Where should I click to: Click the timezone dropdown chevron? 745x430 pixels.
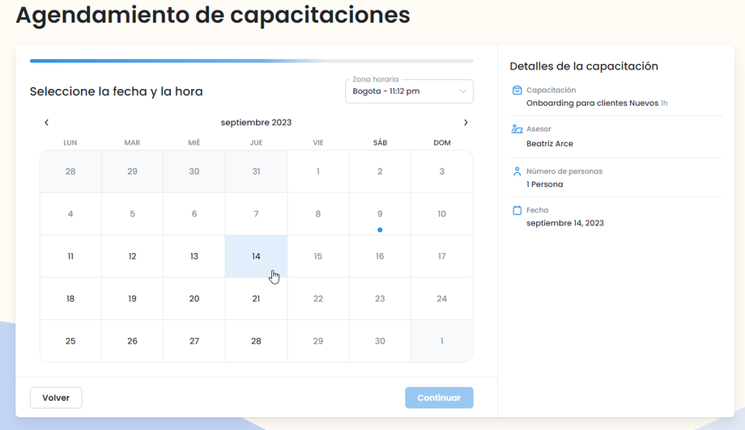click(x=462, y=91)
